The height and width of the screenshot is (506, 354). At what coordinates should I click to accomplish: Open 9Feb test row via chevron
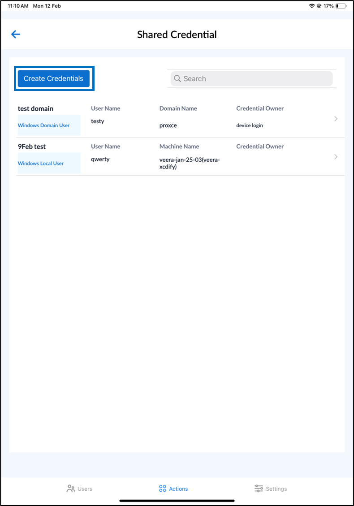click(336, 157)
